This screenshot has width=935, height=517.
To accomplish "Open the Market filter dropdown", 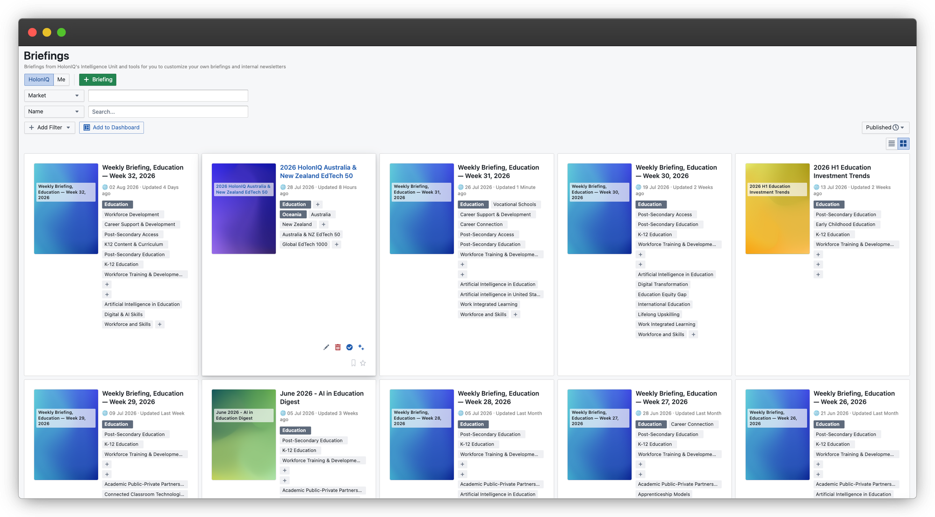I will pos(54,96).
